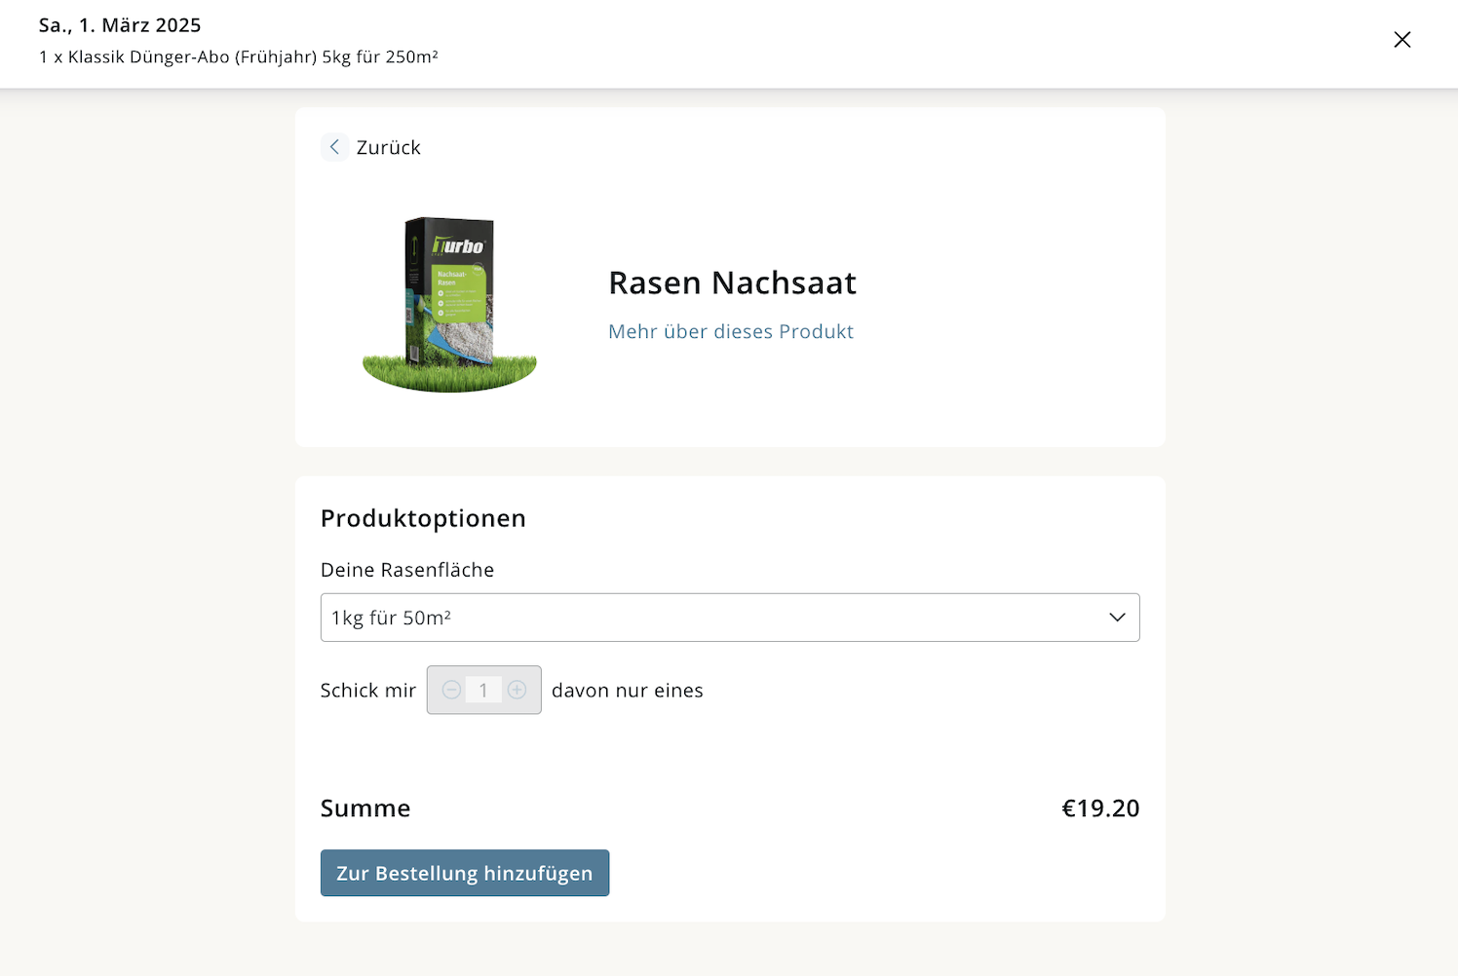The height and width of the screenshot is (976, 1458).
Task: Click the Rasenfläche dropdown chevron arrow
Action: pyautogui.click(x=1117, y=618)
